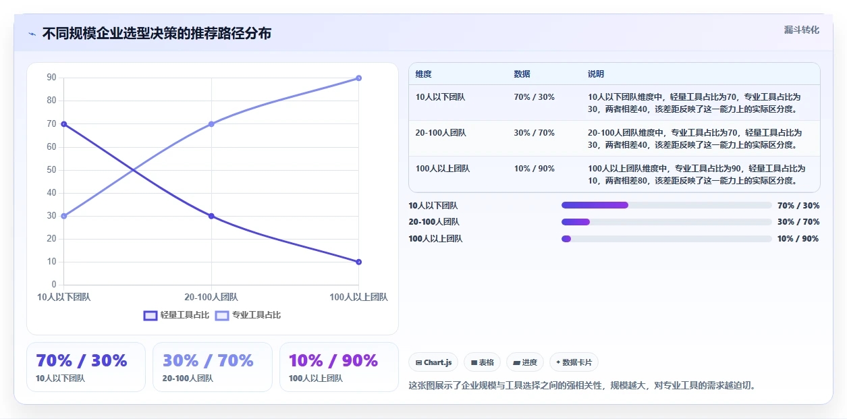Toggle the 专业工具占比 legend swatch
This screenshot has height=419, width=847.
[222, 315]
